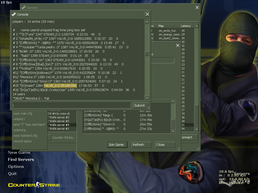Click the Connect button in Servers window
This screenshot has width=258, height=193.
pos(189,137)
